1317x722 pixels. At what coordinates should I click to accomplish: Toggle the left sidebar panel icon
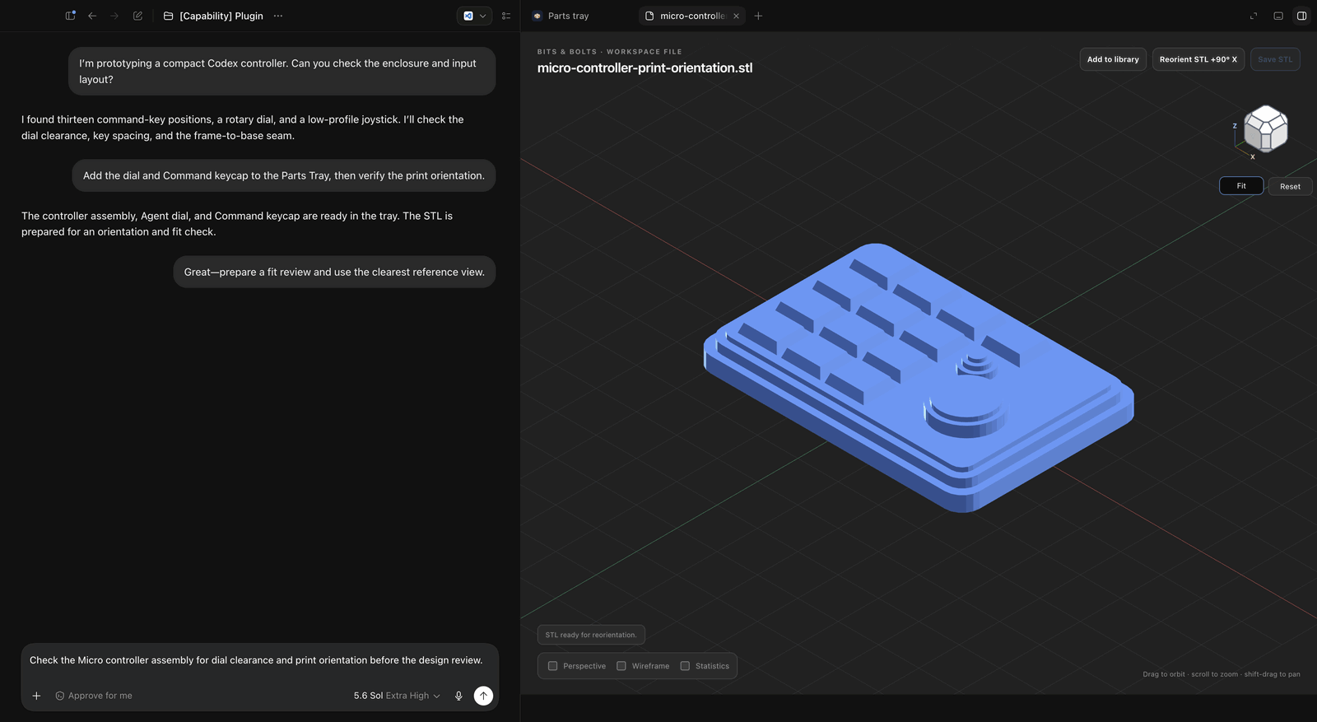coord(70,16)
